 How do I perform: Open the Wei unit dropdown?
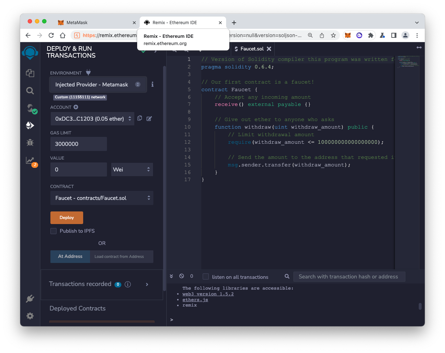coord(132,170)
